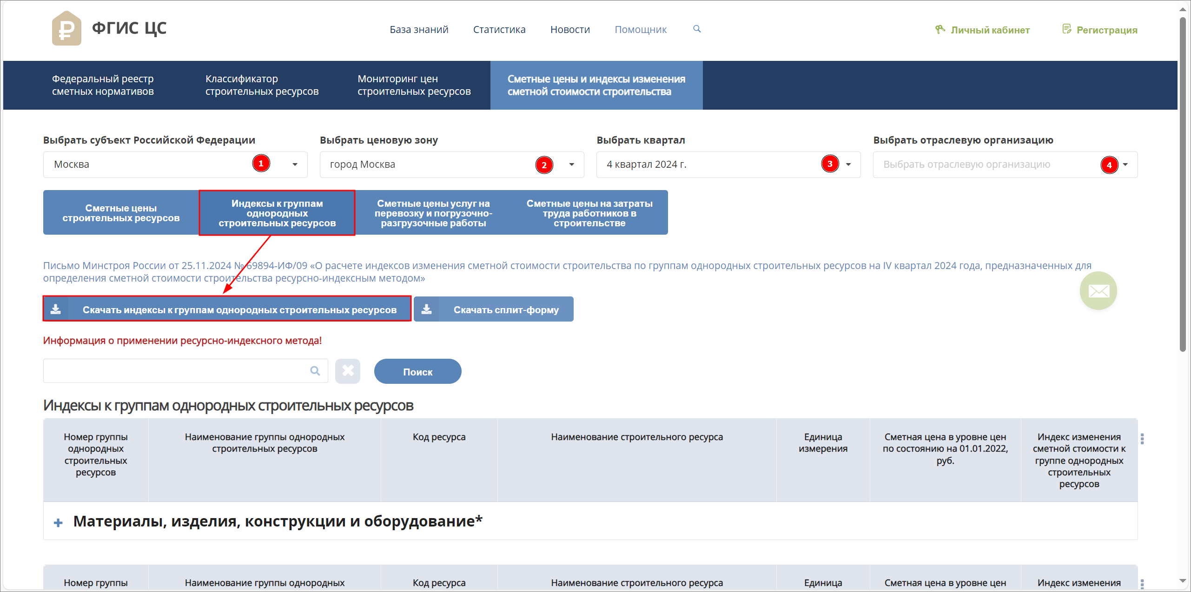
Task: Click Материалы, изделия, конструкции и оборудование row
Action: pos(590,521)
